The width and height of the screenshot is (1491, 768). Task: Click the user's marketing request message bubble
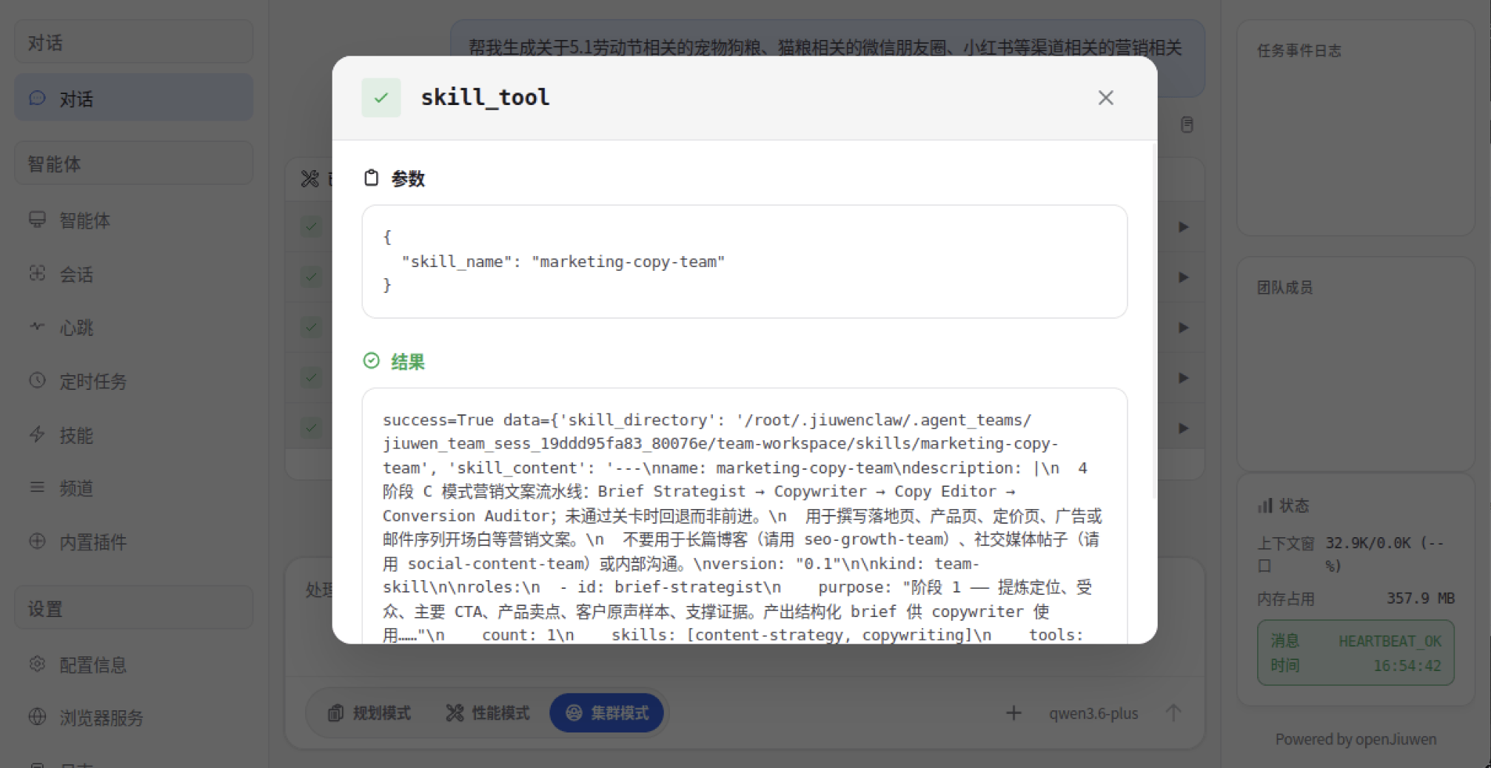827,58
